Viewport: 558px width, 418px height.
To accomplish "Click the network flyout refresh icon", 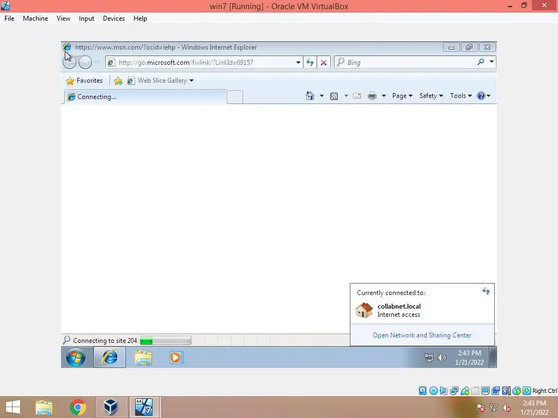I will pyautogui.click(x=486, y=292).
